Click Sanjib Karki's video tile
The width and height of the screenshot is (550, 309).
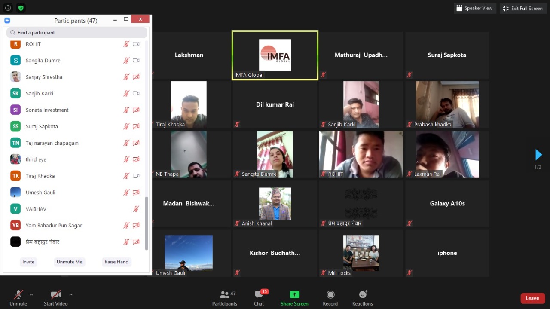(361, 104)
